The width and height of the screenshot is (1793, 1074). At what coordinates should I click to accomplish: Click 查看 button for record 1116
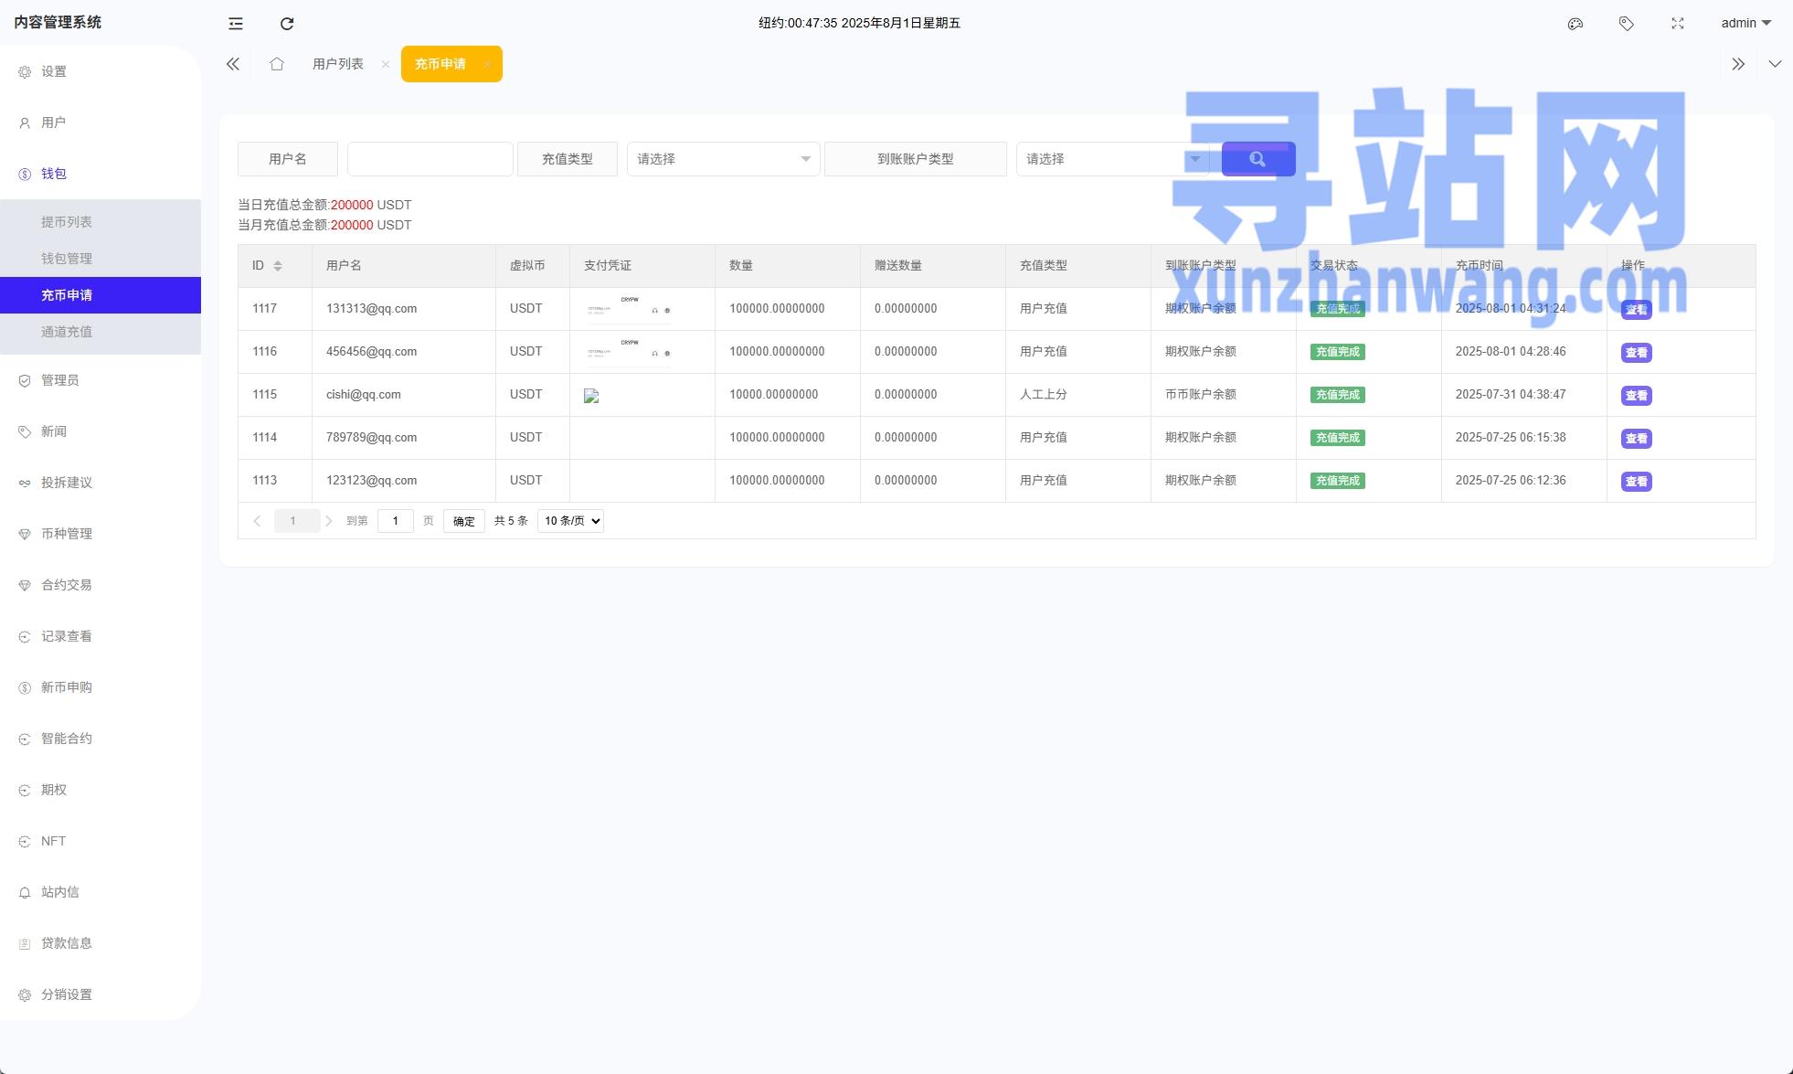1636,353
